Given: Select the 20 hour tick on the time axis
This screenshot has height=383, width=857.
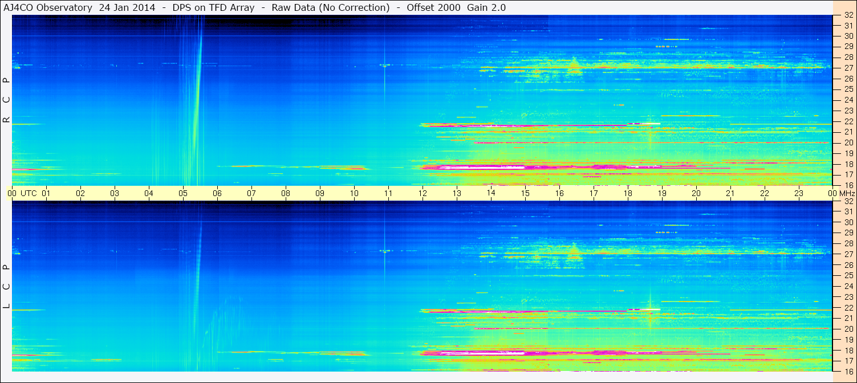Looking at the screenshot, I should click(x=696, y=194).
